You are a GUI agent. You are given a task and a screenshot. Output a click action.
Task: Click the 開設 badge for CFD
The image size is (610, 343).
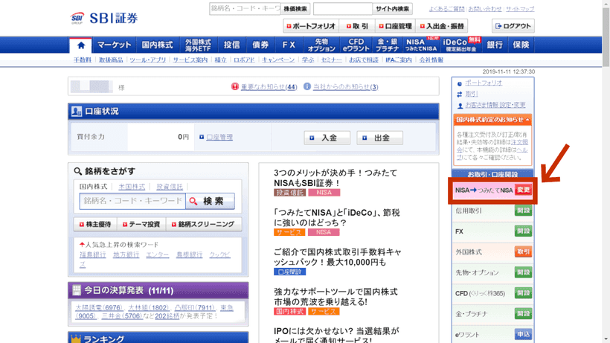click(x=523, y=293)
